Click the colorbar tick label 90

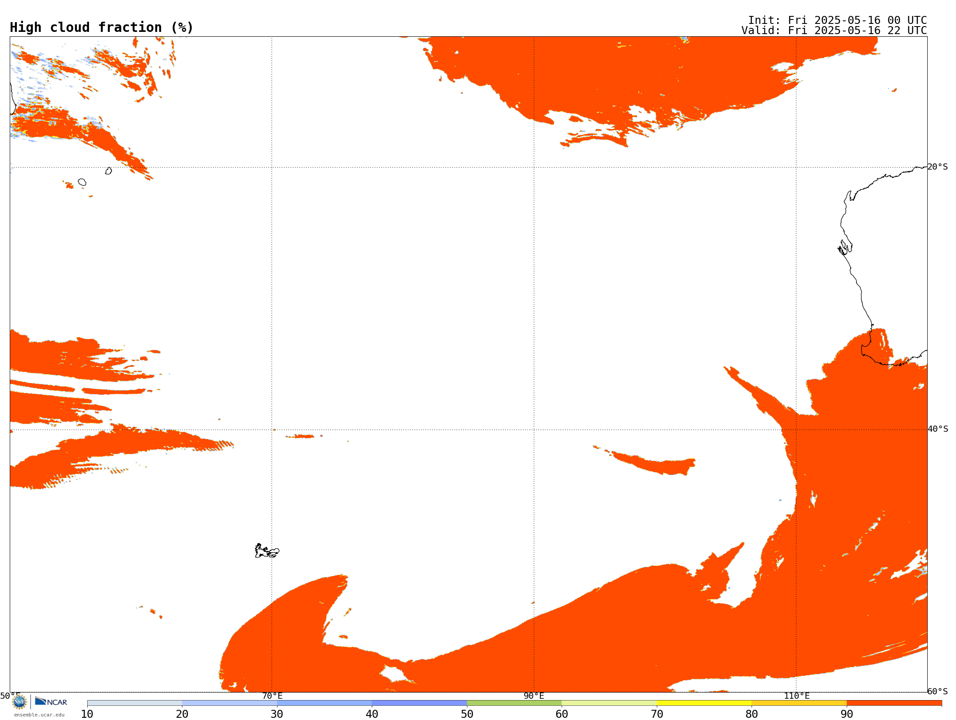(x=847, y=714)
